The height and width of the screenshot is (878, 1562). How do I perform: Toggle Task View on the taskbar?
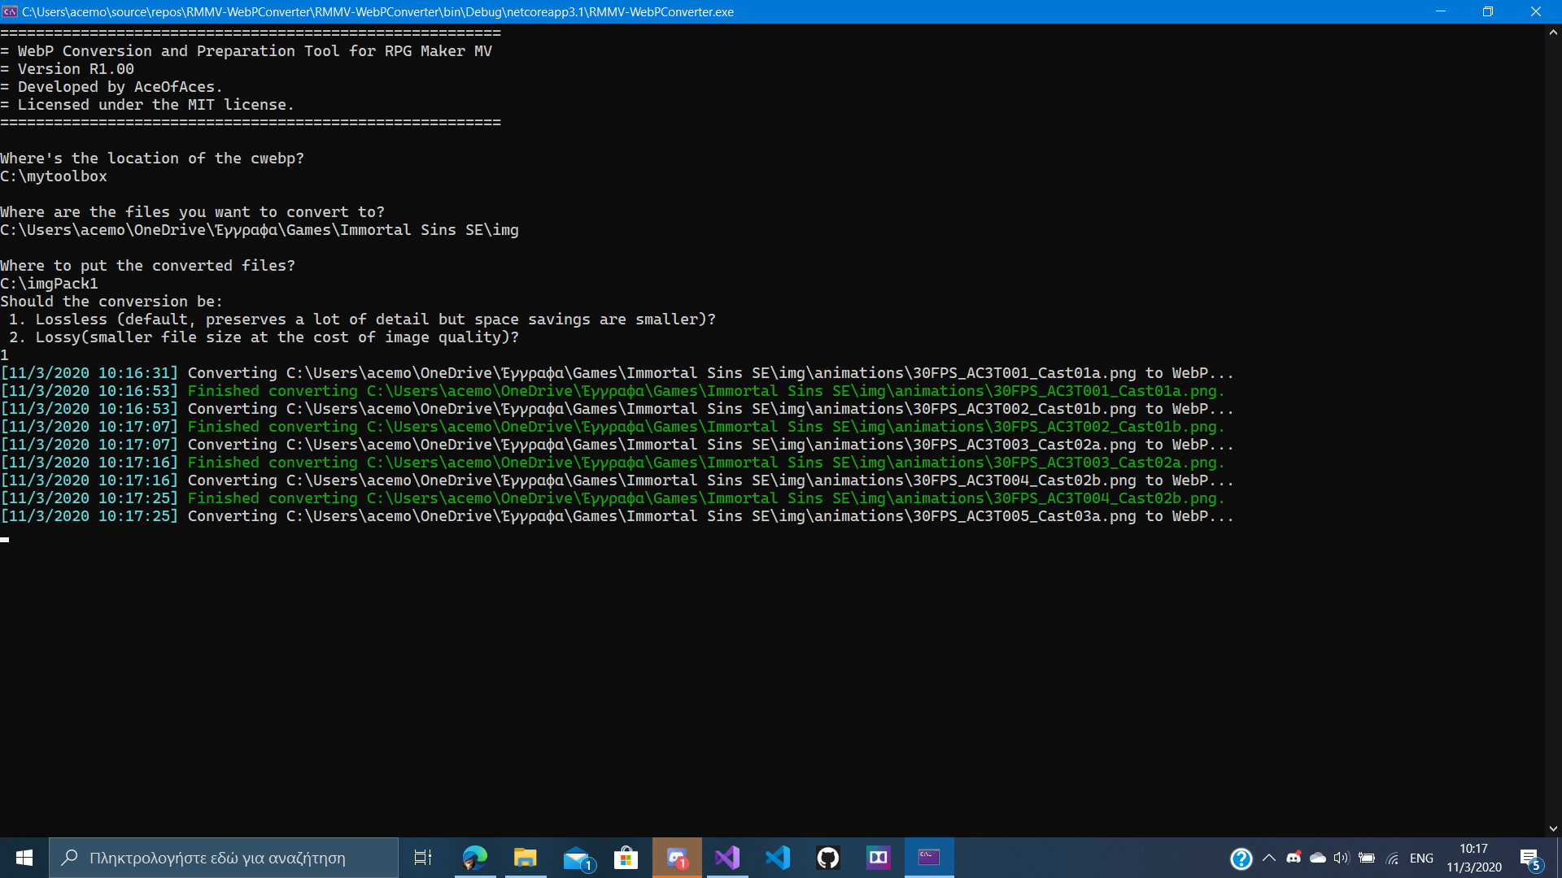pyautogui.click(x=422, y=858)
